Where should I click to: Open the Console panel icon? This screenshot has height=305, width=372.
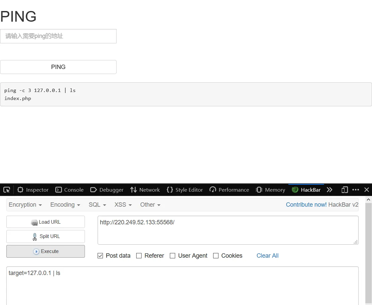point(58,190)
